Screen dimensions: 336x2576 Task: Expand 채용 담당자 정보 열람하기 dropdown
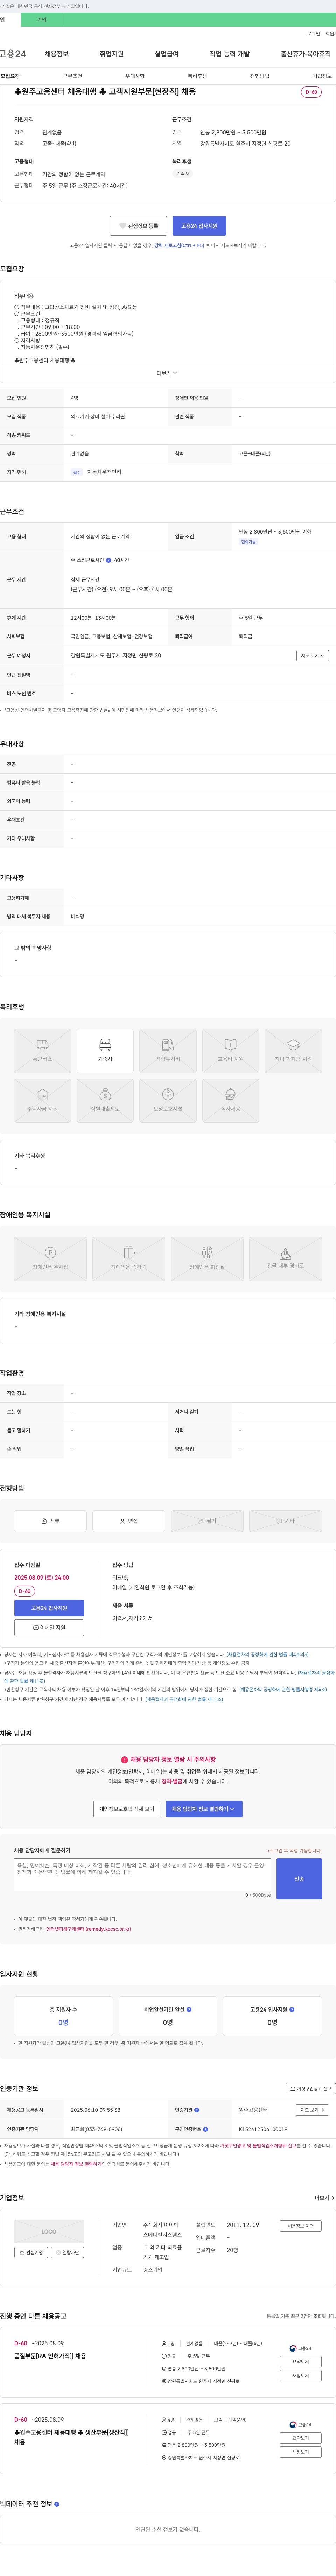[204, 1809]
